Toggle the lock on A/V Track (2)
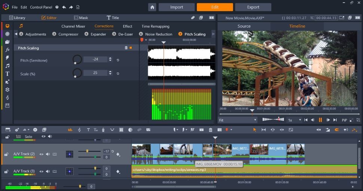 pos(6,154)
